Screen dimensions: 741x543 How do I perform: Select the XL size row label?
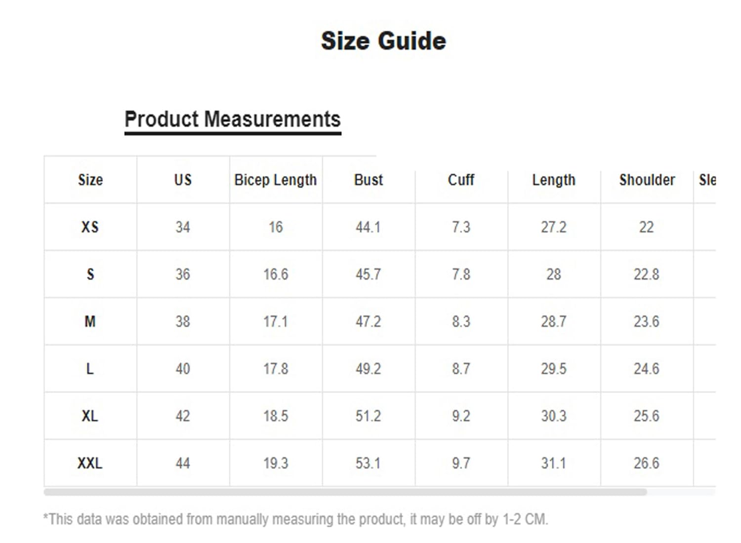(90, 416)
